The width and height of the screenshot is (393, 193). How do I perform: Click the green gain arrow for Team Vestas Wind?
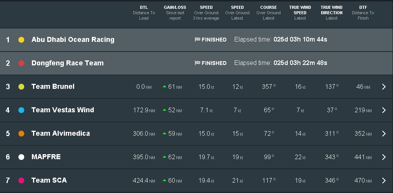click(164, 110)
